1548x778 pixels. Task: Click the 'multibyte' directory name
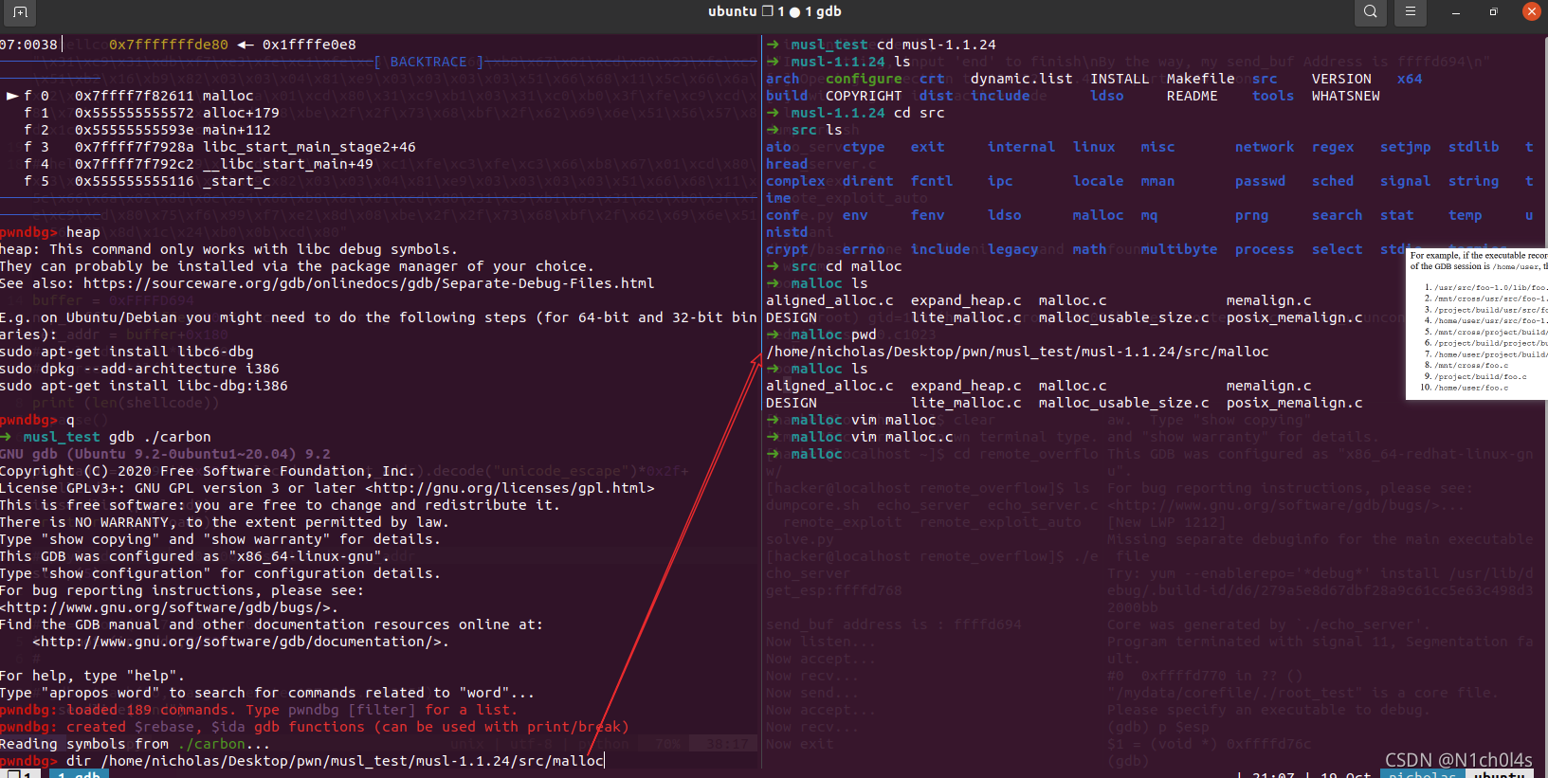[x=1178, y=249]
